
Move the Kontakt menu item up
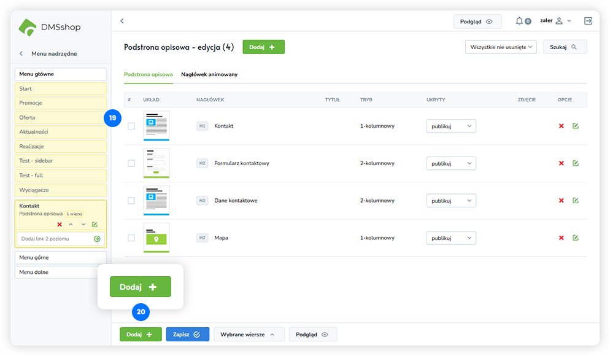[71, 225]
